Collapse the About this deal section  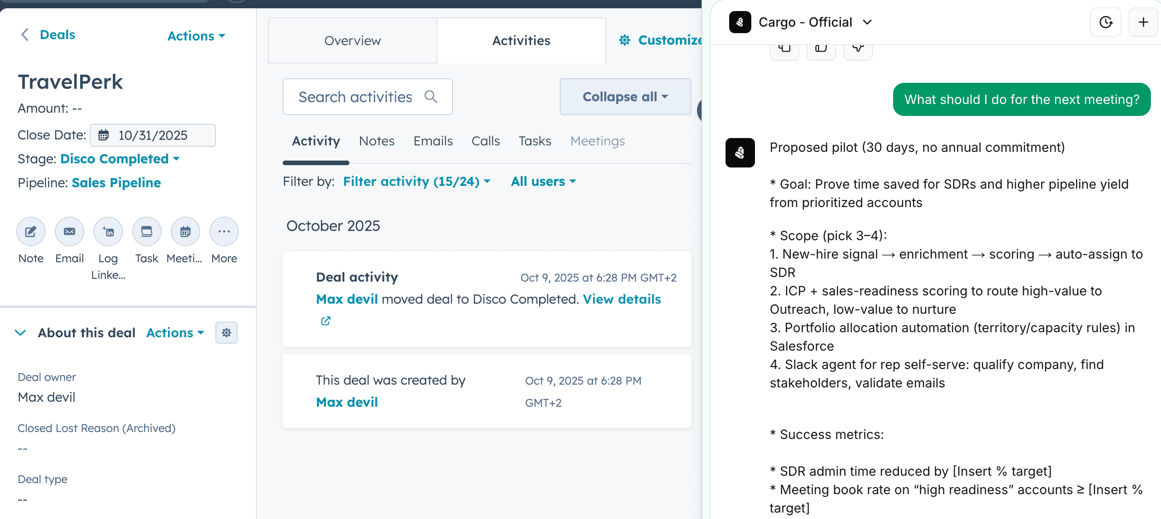coord(21,333)
